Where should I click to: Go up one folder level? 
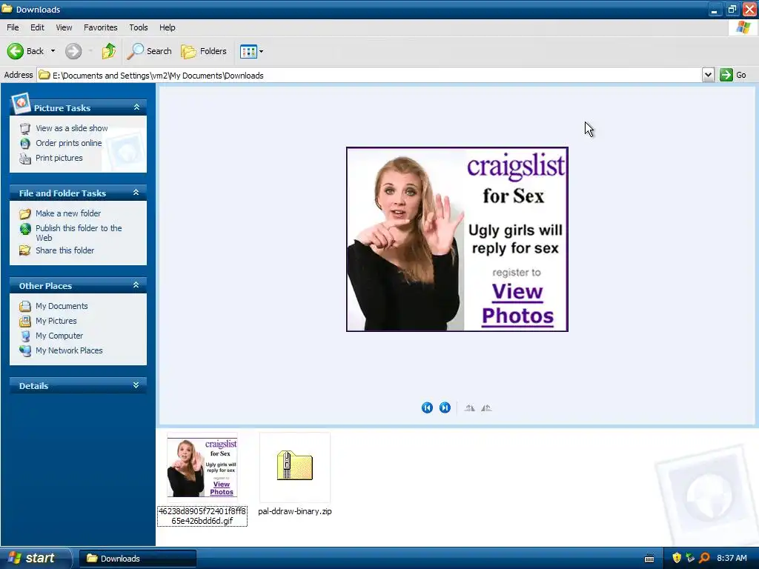(x=109, y=51)
